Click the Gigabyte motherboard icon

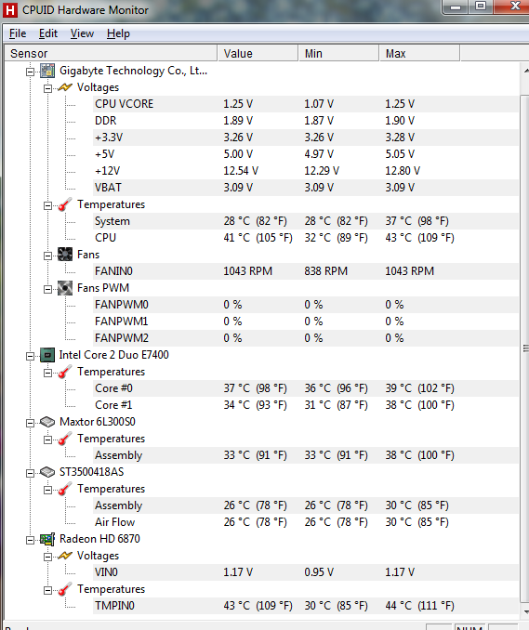[x=47, y=71]
